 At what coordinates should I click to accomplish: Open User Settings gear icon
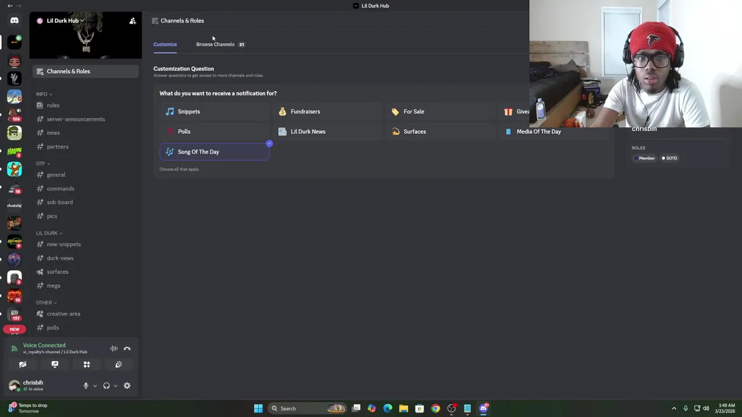coord(127,386)
